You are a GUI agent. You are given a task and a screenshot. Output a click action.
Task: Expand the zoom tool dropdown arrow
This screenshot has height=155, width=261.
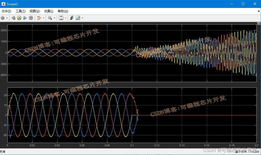click(x=54, y=18)
